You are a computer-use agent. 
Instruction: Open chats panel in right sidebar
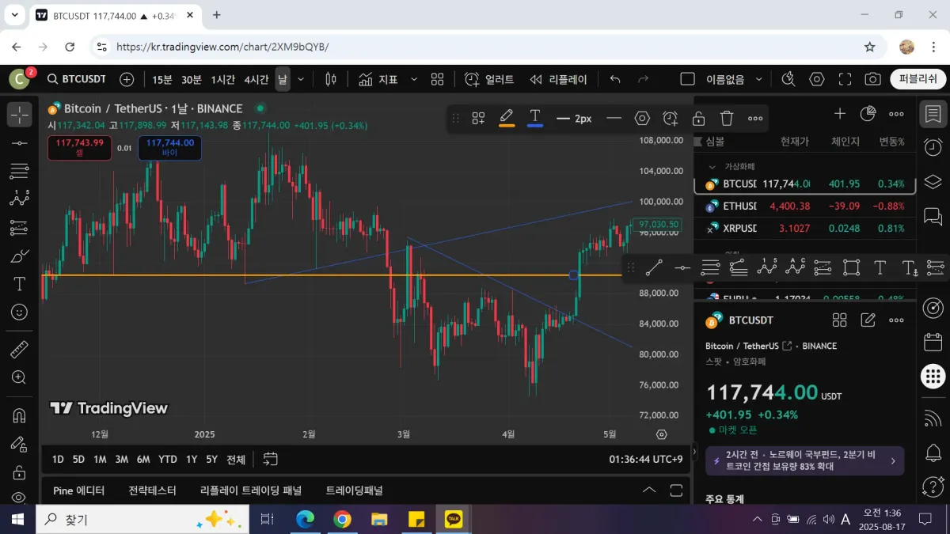[933, 216]
